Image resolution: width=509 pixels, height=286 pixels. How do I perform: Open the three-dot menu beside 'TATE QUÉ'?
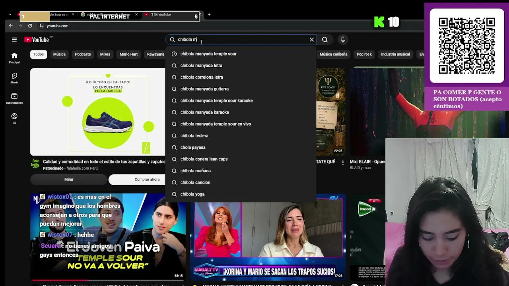pyautogui.click(x=343, y=162)
